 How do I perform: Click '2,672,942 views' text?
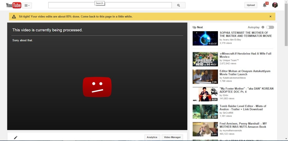[228, 64]
